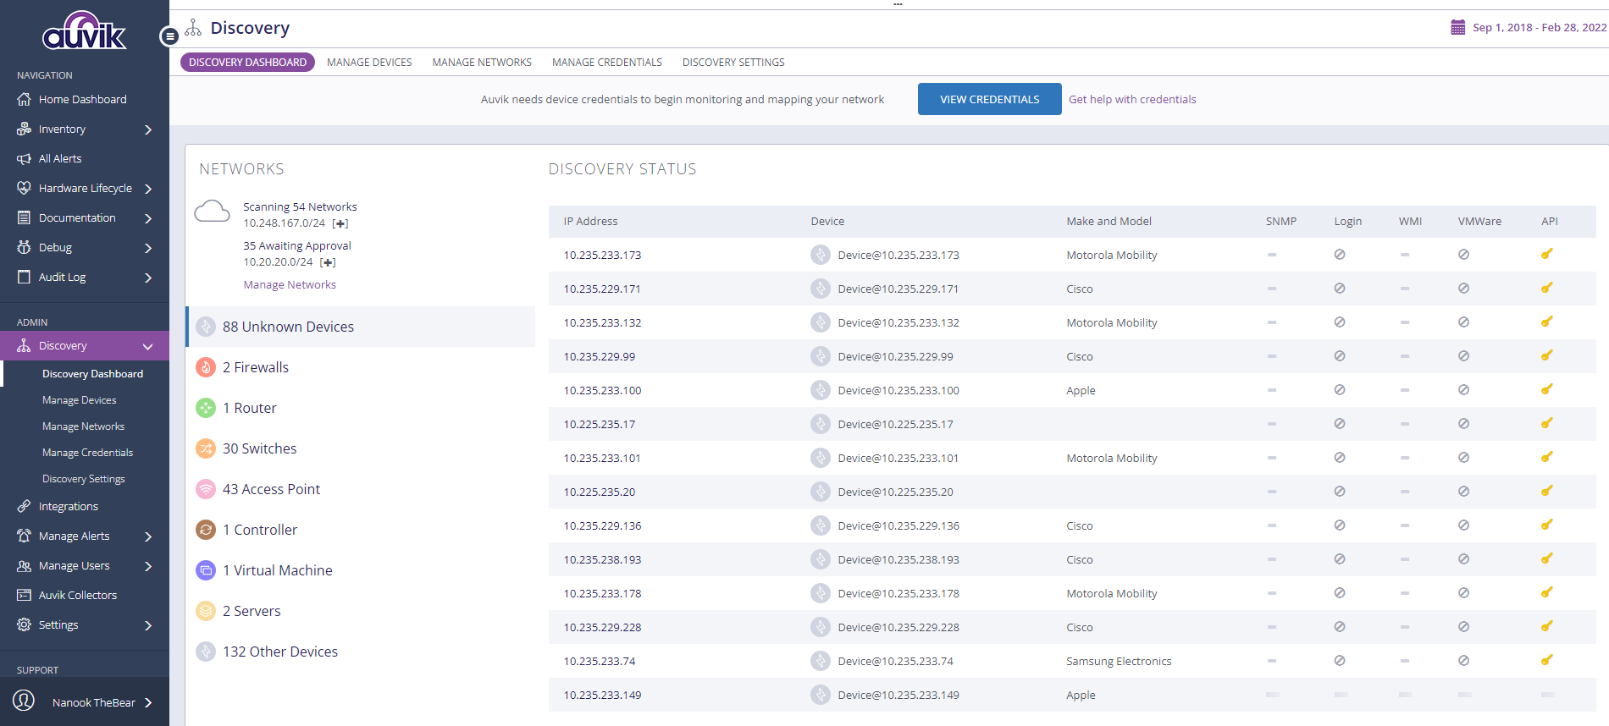Click the Login status icon for 10.235.229.171
1609x726 pixels.
click(x=1340, y=288)
